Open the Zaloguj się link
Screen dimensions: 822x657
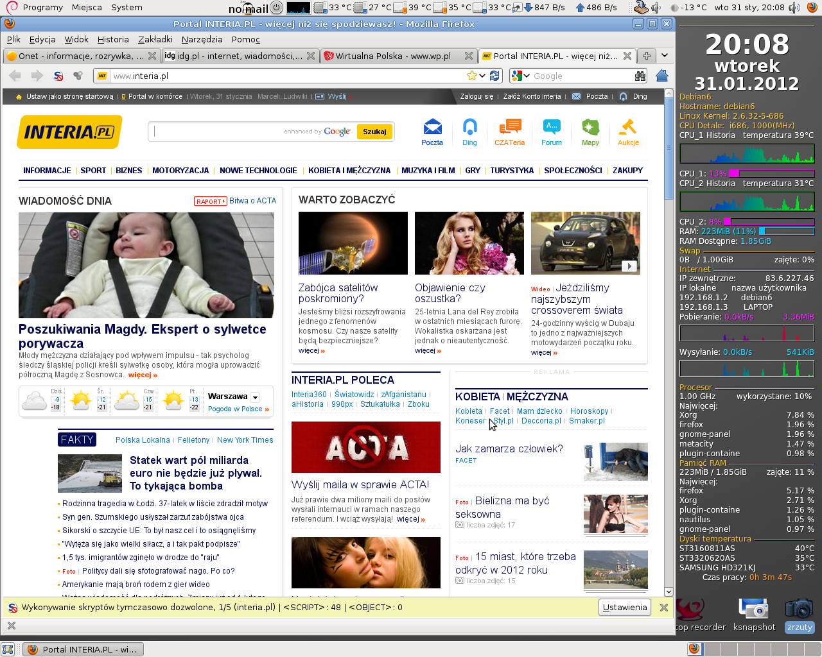tap(477, 96)
